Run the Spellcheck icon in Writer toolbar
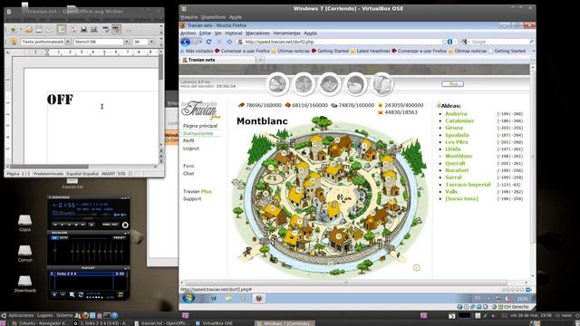The image size is (580, 326). pos(106,29)
